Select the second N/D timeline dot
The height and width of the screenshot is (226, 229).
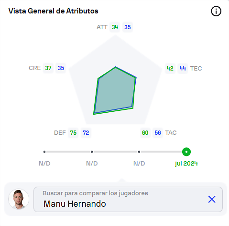coord(92,152)
